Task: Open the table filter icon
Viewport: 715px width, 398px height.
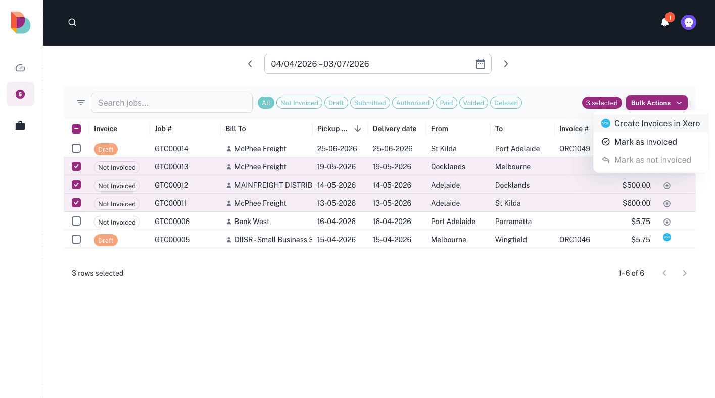Action: (81, 103)
